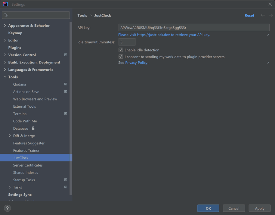Click the settings tree vertical scrollbar
The width and height of the screenshot is (275, 215).
click(x=71, y=108)
